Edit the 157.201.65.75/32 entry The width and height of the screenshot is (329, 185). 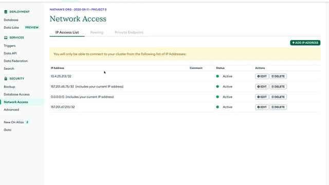262,87
